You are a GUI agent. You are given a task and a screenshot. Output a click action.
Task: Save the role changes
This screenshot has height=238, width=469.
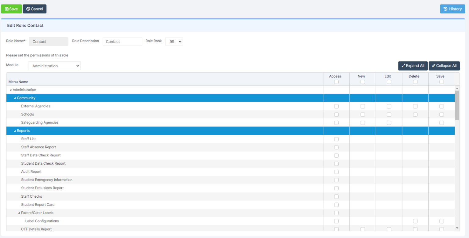click(11, 9)
